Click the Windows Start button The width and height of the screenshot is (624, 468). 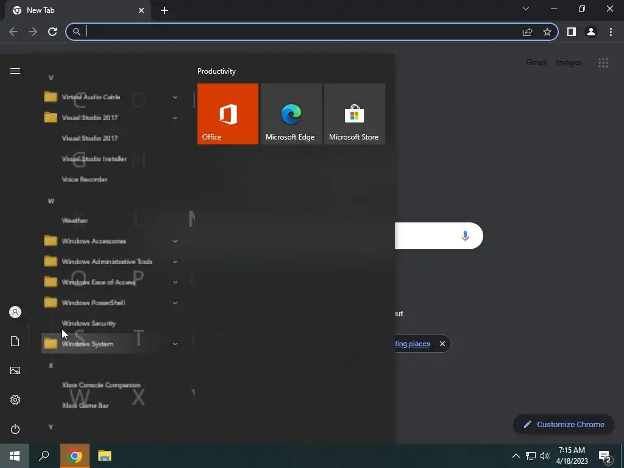point(15,456)
